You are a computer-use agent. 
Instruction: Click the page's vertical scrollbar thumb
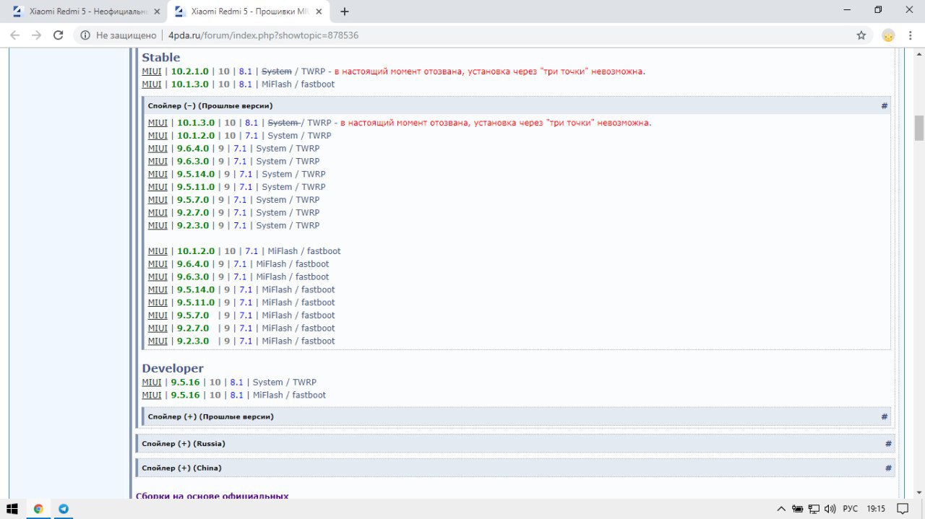pyautogui.click(x=919, y=128)
